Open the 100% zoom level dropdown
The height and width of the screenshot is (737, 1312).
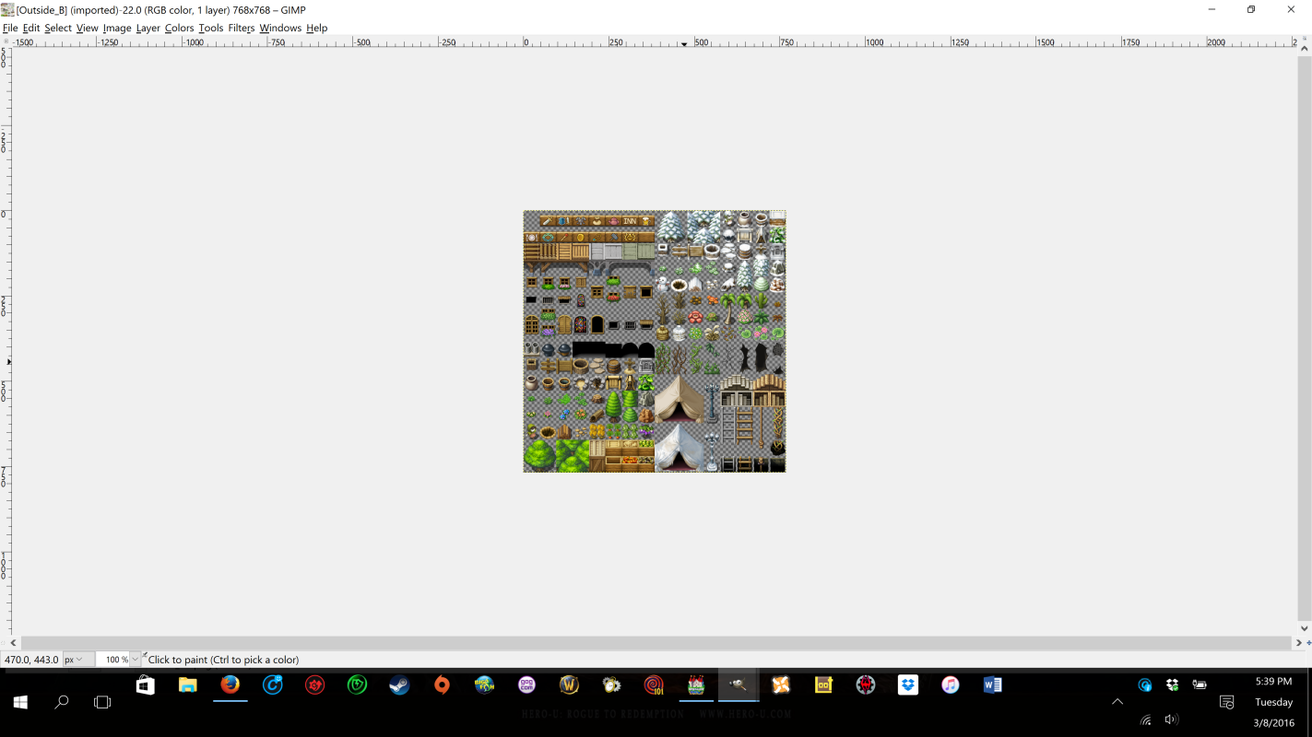pyautogui.click(x=135, y=660)
